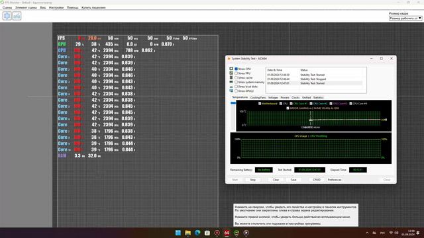
Task: Click the CPUID button
Action: tap(317, 180)
